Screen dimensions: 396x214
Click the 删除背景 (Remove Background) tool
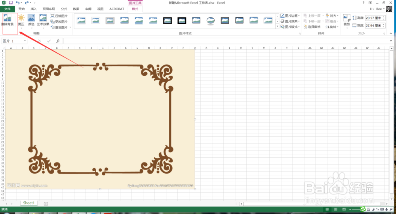(x=7, y=20)
